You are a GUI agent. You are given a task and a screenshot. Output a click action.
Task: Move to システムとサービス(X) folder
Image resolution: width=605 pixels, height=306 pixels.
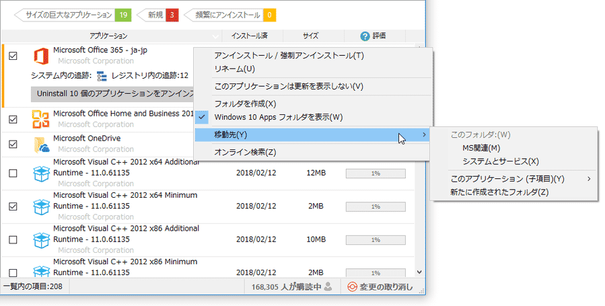[501, 161]
